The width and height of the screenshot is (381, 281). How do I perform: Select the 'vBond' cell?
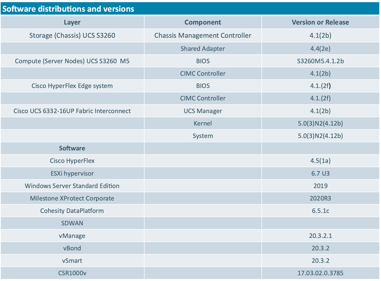point(72,248)
